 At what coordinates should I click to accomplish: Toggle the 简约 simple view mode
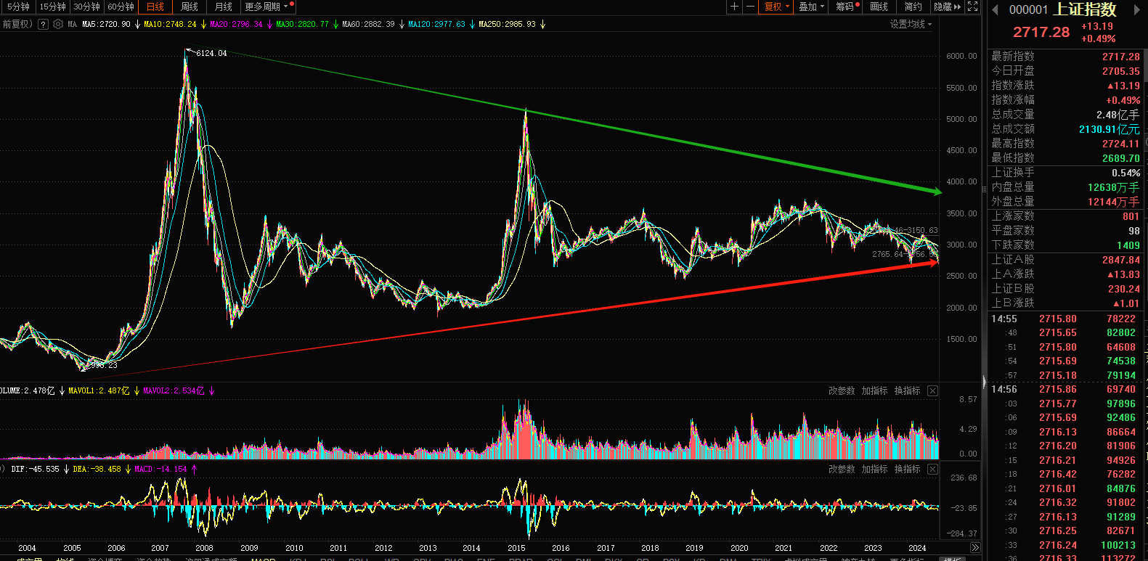[913, 7]
